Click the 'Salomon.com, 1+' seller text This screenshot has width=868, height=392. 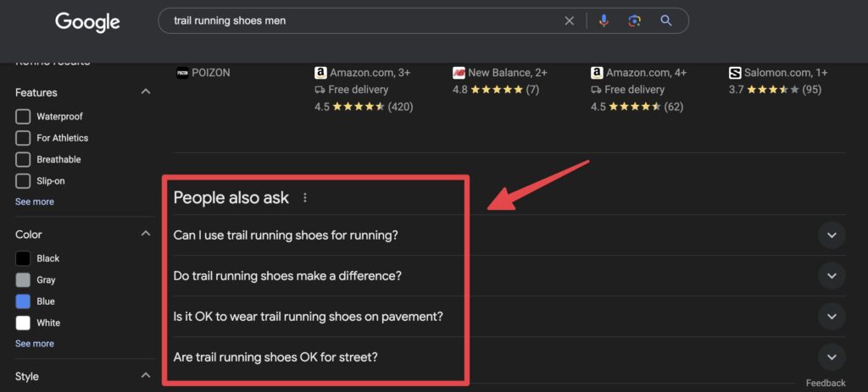point(786,73)
